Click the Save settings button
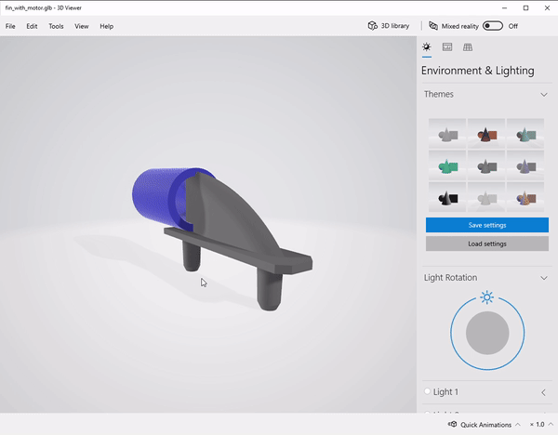This screenshot has width=558, height=435. 486,225
